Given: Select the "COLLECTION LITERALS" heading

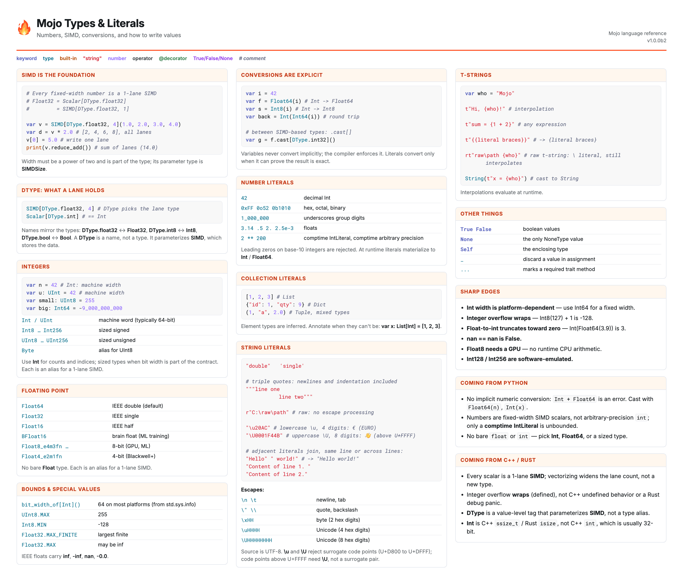Looking at the screenshot, I should tap(273, 278).
